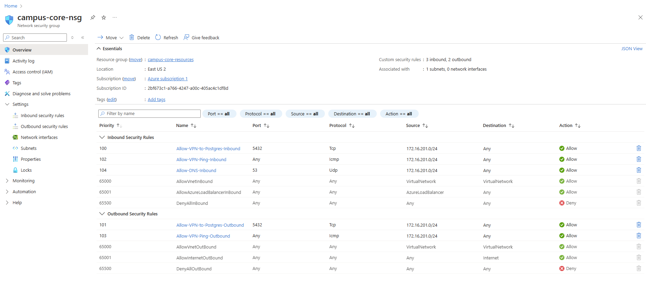Image resolution: width=646 pixels, height=298 pixels.
Task: Open the Allow-VPN-to-Postgres-Inbound rule
Action: pos(208,148)
